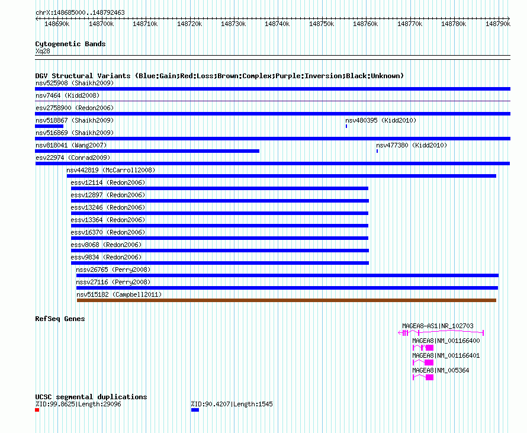The width and height of the screenshot is (527, 433).
Task: Select the MAGEA8 NM_001166400 exon glyph
Action: (423, 348)
